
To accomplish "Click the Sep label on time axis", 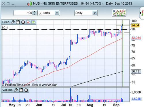I will 116,105.
